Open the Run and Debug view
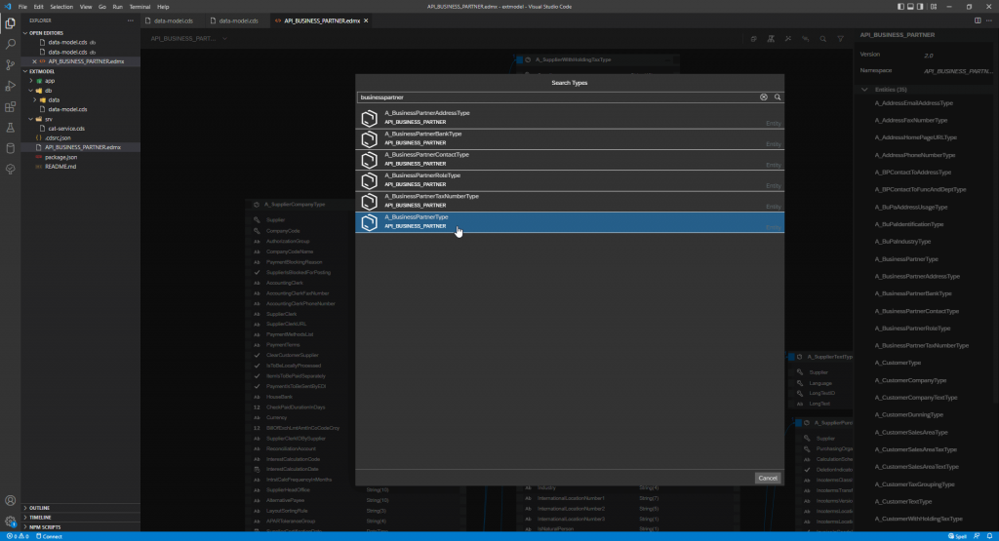999x541 pixels. (x=10, y=86)
